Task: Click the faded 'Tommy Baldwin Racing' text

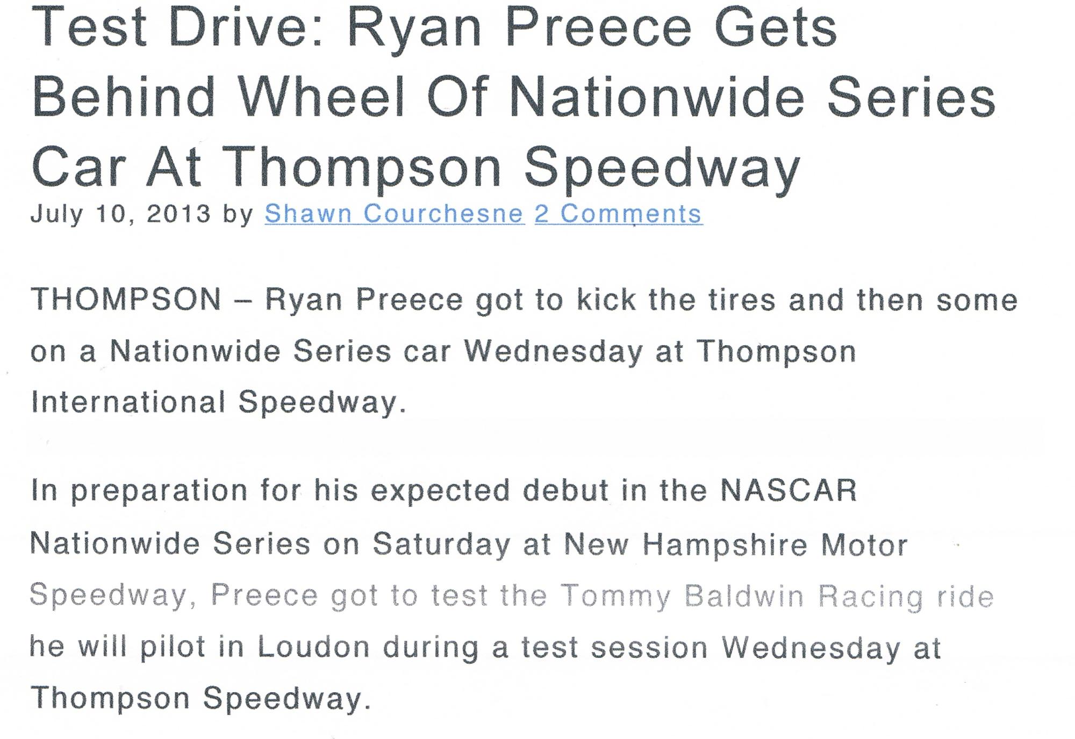Action: pos(742,596)
